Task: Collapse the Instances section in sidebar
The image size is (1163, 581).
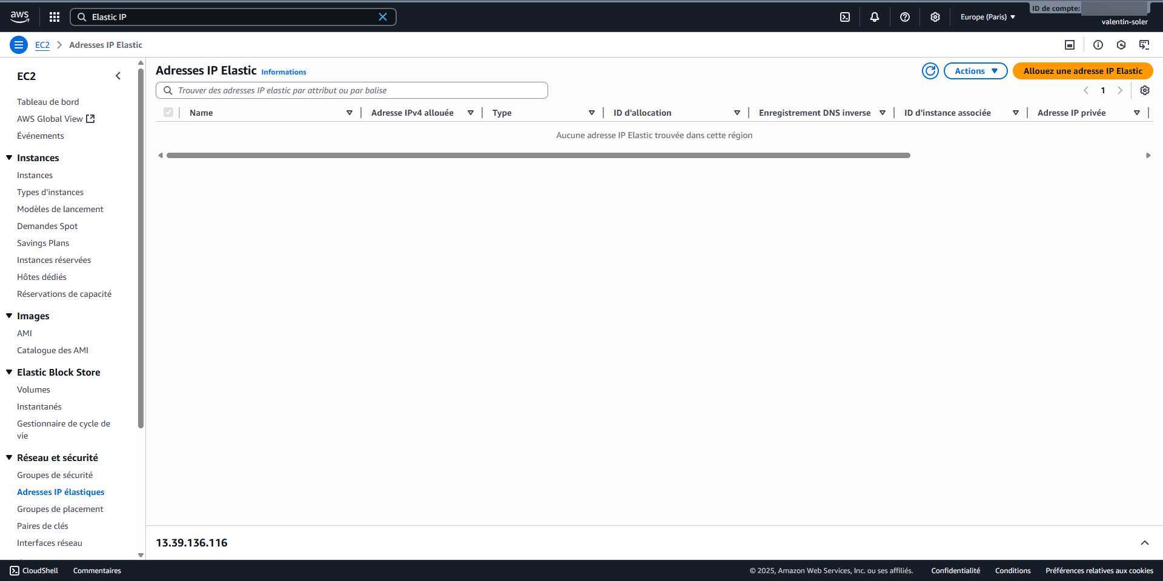Action: (x=10, y=158)
